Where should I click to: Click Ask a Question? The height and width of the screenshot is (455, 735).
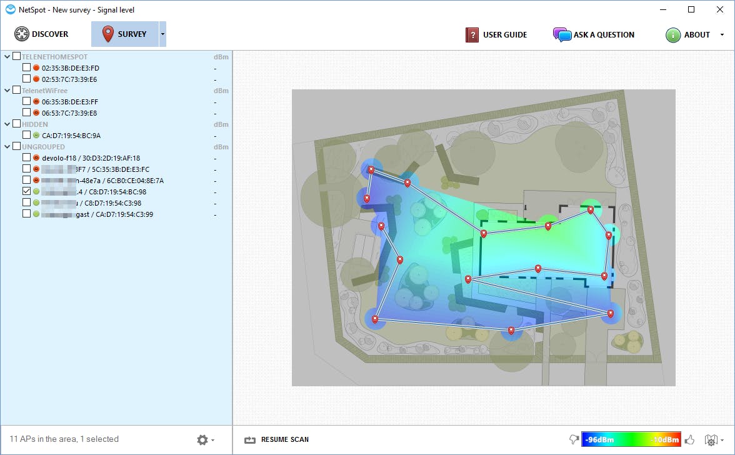click(594, 34)
